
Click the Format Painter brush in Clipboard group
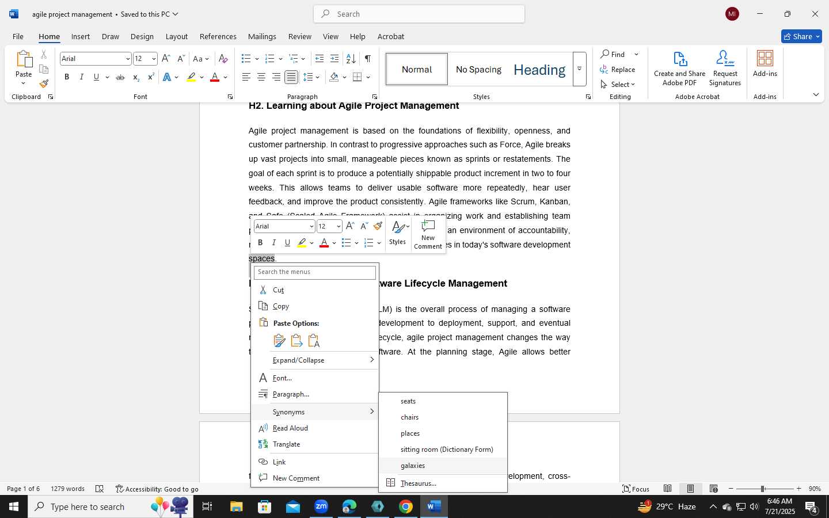pyautogui.click(x=44, y=84)
